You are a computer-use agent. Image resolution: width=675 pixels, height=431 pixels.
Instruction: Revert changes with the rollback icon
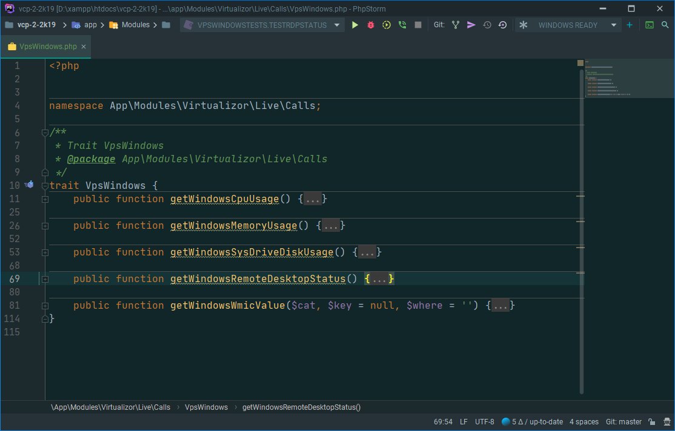(x=502, y=25)
